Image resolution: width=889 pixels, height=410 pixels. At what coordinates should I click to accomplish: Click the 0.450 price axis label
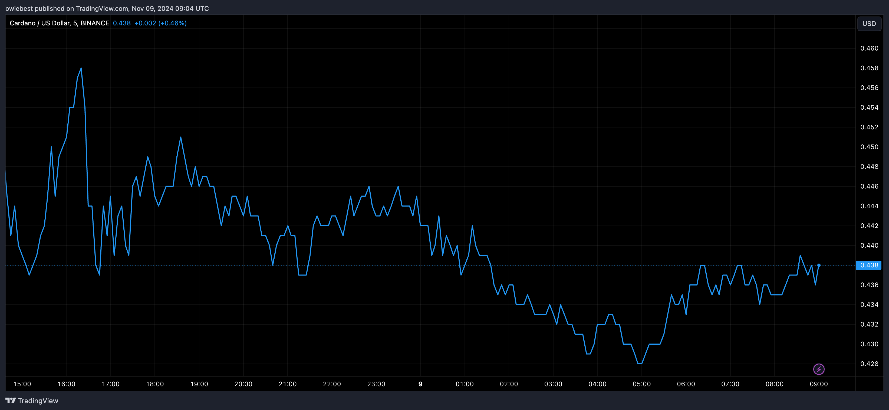(x=869, y=147)
